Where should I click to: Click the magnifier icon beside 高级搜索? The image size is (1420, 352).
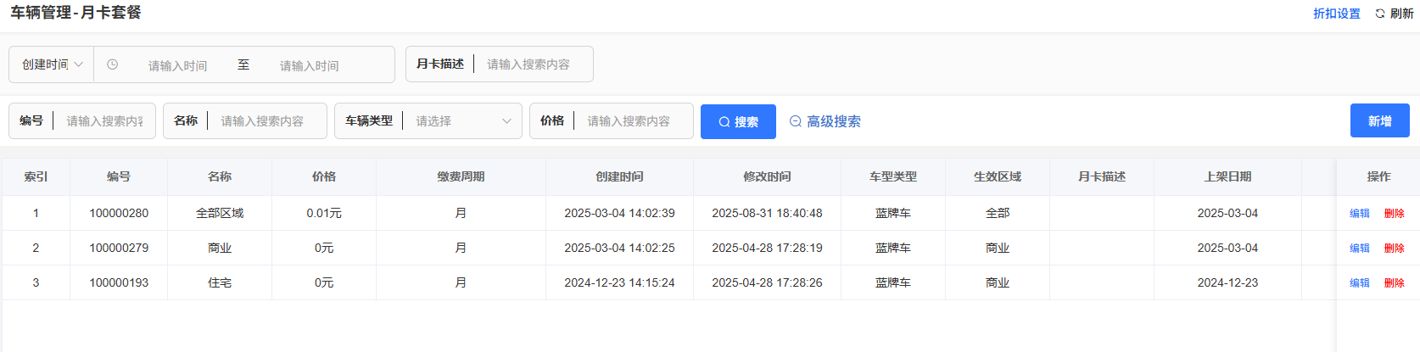tap(796, 121)
